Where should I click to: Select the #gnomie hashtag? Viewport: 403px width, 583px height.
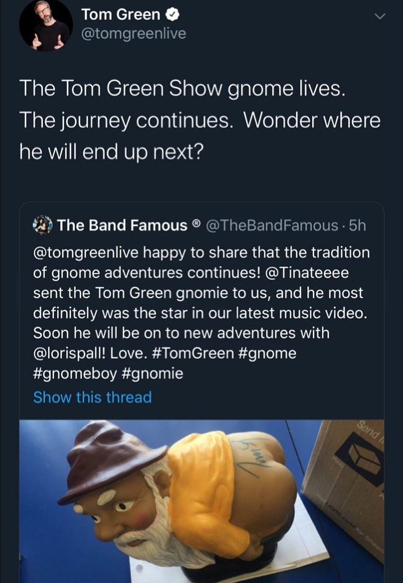point(152,374)
